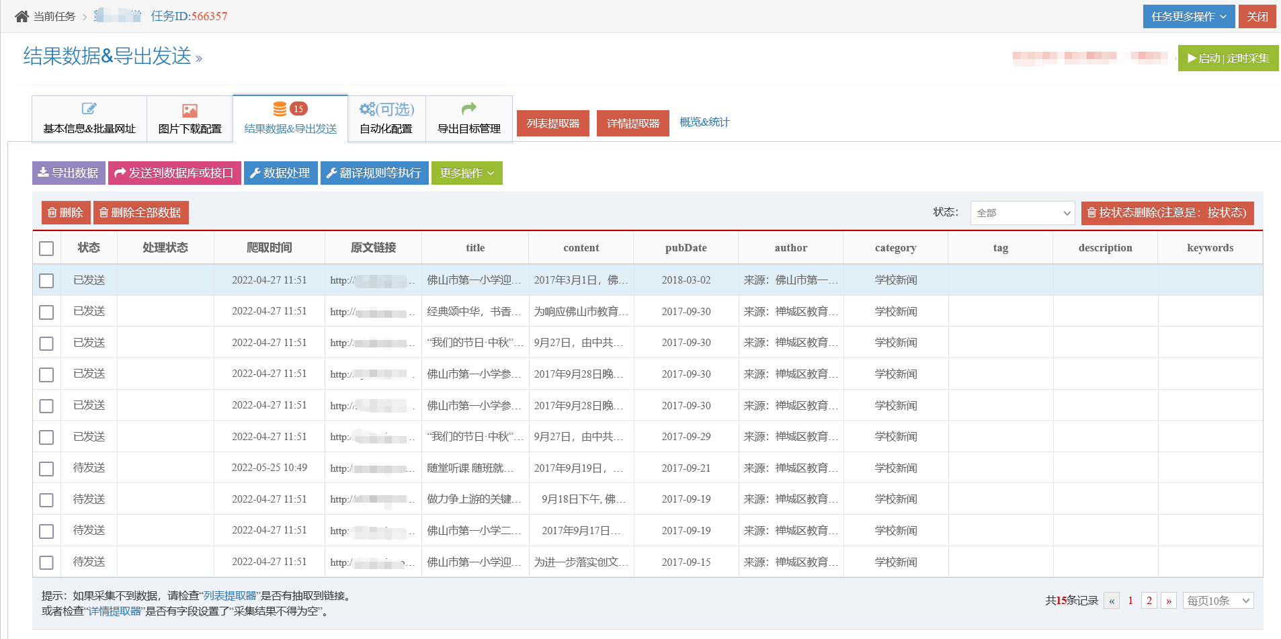Click 任务ID:566357 text
The height and width of the screenshot is (639, 1281).
click(189, 16)
